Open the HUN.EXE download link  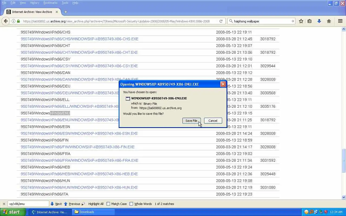coord(79,187)
